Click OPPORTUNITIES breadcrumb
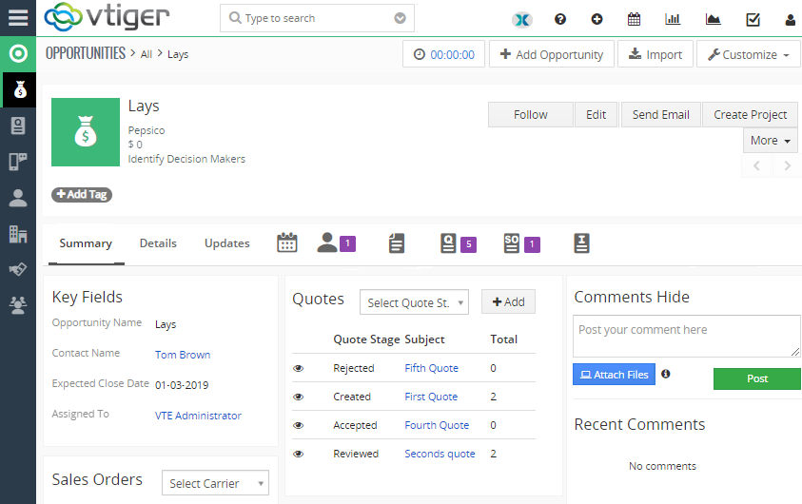The height and width of the screenshot is (504, 802). coord(86,53)
